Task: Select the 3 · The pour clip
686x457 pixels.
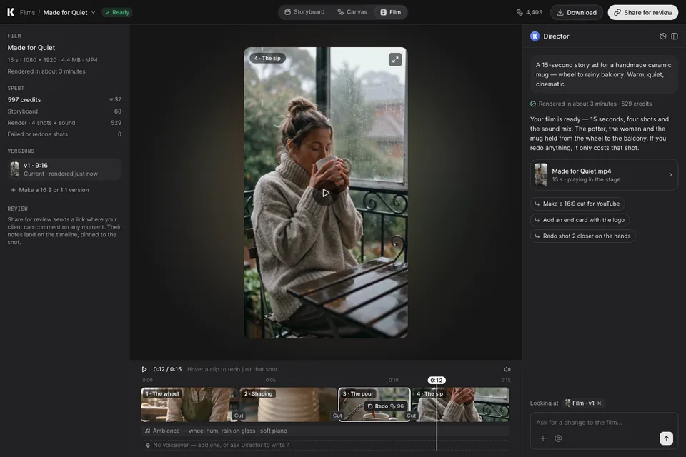Action: coord(374,405)
